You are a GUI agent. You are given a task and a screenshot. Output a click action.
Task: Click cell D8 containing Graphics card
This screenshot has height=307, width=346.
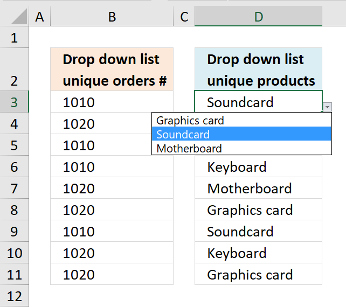tap(258, 210)
